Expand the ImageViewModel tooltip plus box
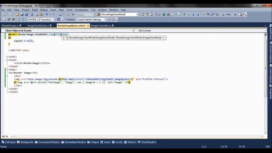272x153 pixels. click(64, 38)
